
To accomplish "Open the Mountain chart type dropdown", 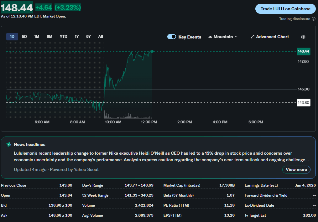I will [223, 37].
